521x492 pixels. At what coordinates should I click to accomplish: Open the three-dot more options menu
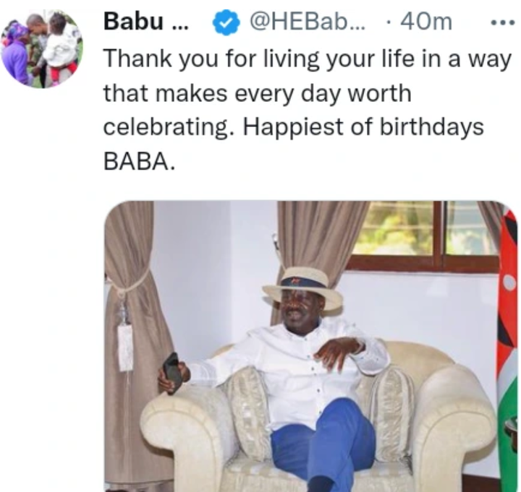tap(503, 22)
